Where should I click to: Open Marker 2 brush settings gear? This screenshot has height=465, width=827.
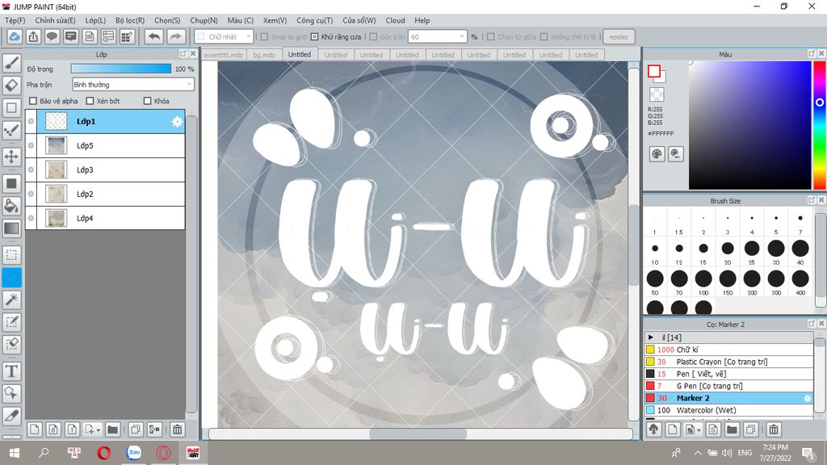[807, 398]
